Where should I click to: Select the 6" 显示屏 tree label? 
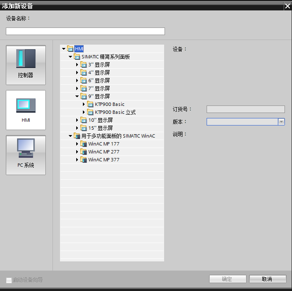[99, 80]
